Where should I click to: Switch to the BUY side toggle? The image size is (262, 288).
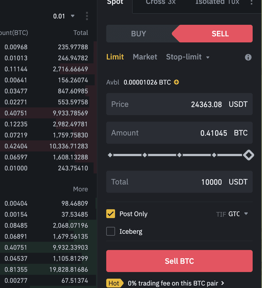pos(139,34)
